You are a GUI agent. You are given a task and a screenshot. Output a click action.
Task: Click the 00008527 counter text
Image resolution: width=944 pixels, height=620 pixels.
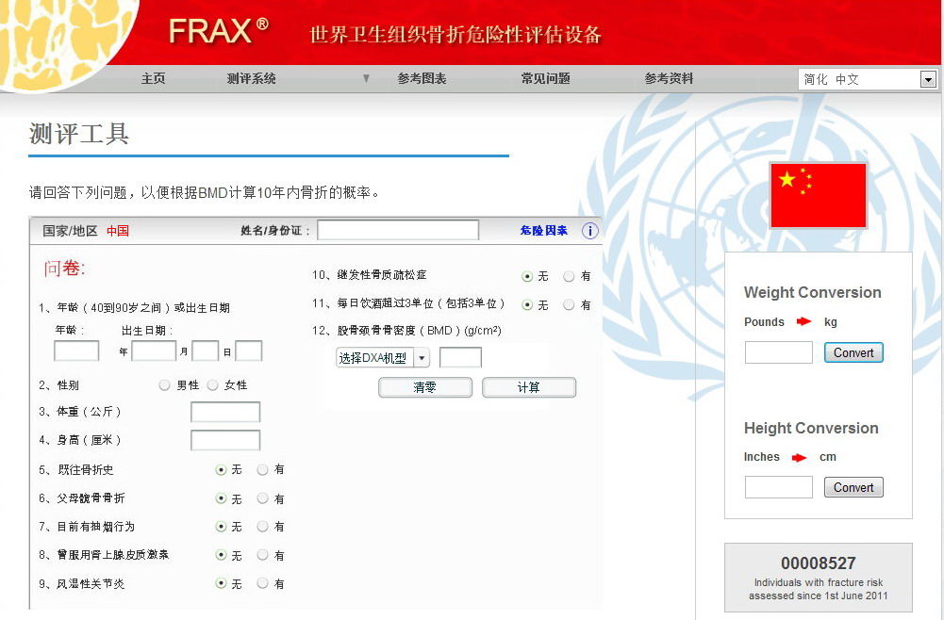pos(819,563)
